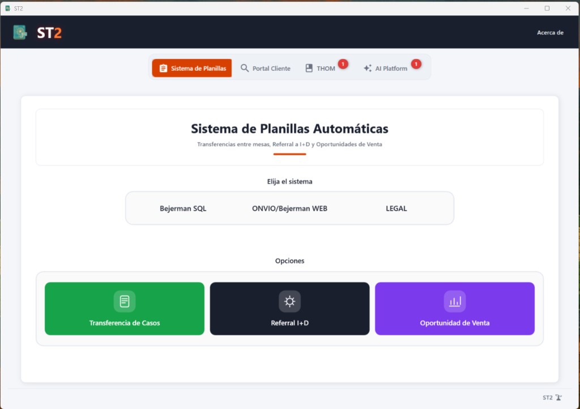Click the document icon in Transferencia de Casos
Screen dimensions: 580x409
125,301
